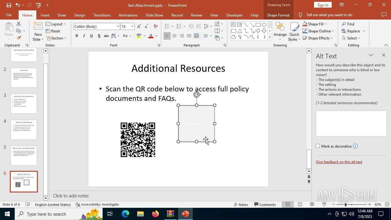Close the Alt Text pane
Viewport: 391px width, 220px height.
pos(384,55)
